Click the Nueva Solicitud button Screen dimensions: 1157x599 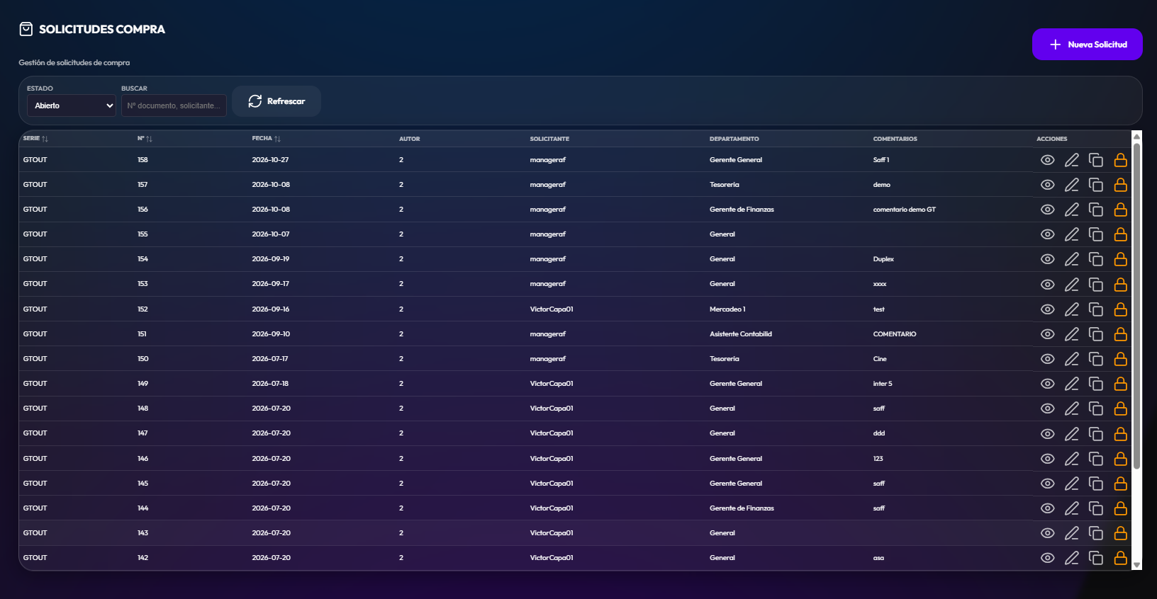[1088, 45]
